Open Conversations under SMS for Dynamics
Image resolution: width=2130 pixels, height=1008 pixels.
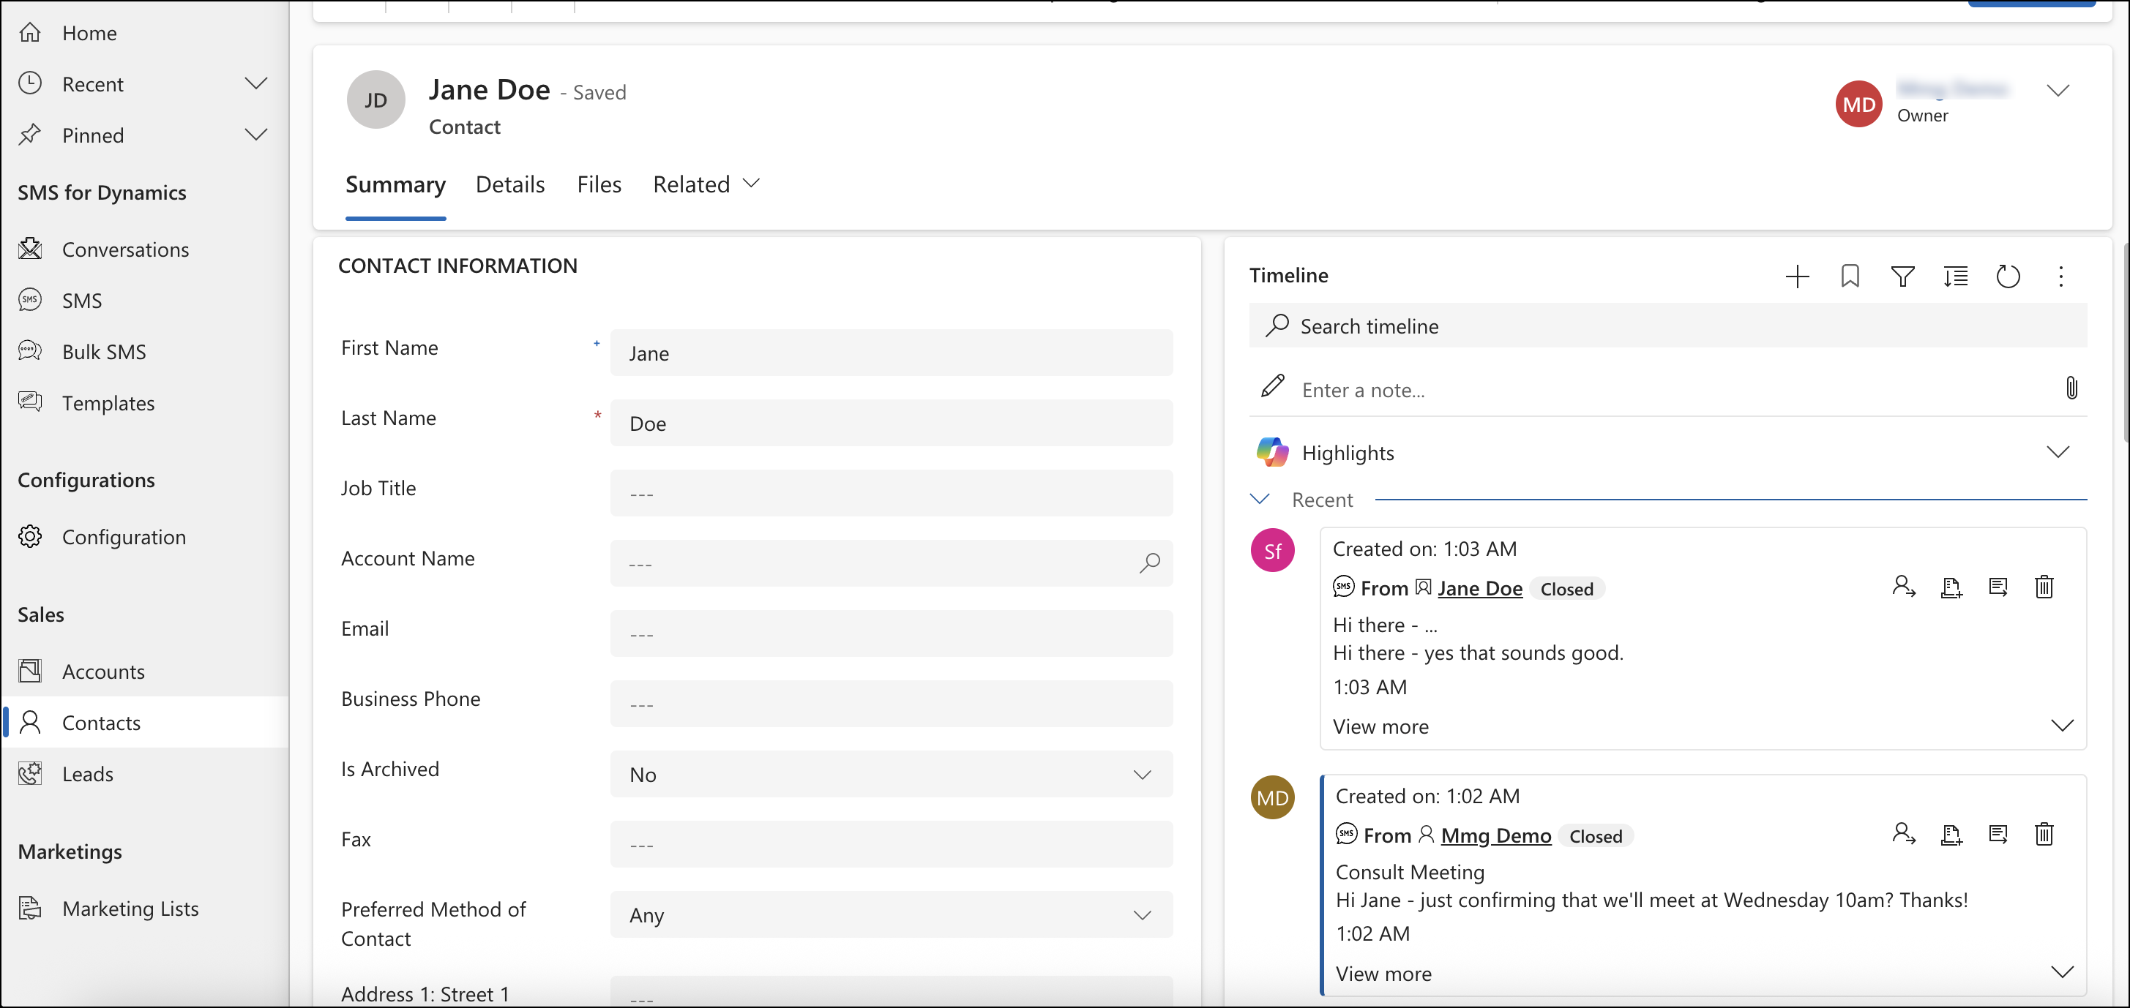click(126, 249)
